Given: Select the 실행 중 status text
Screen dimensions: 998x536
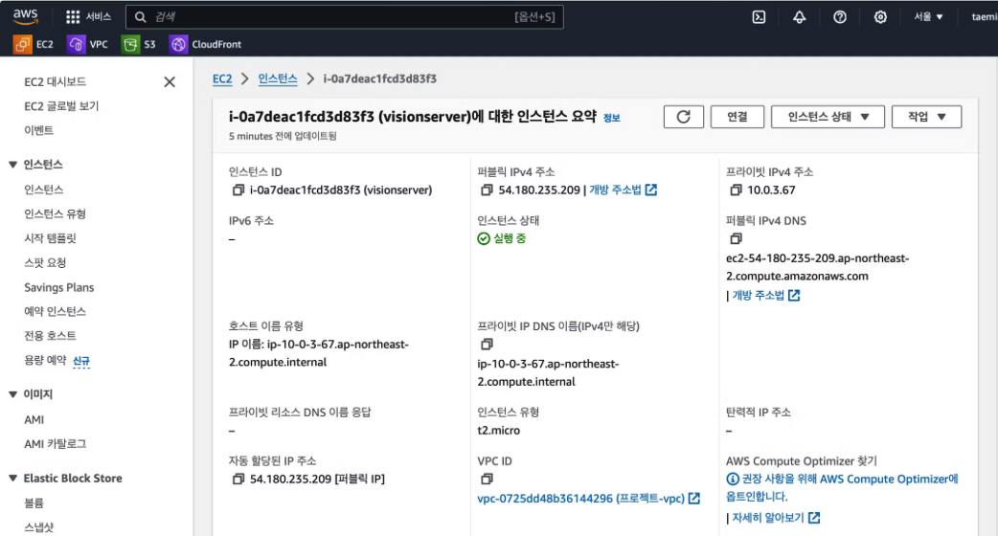Looking at the screenshot, I should click(510, 238).
